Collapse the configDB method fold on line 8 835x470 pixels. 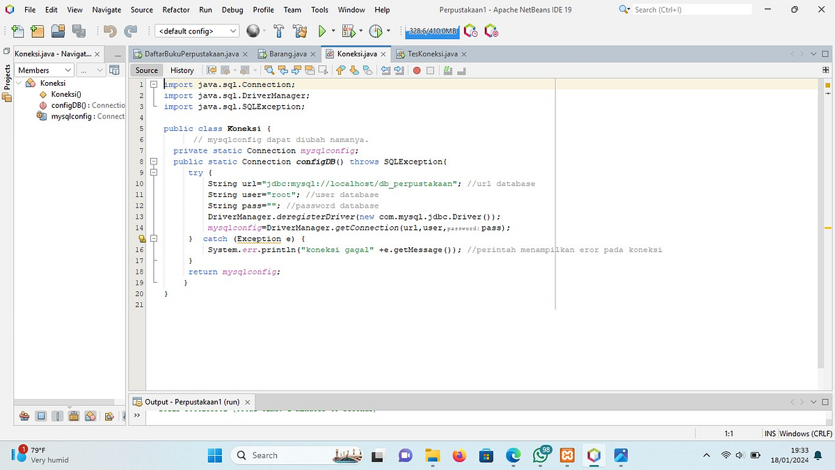154,162
